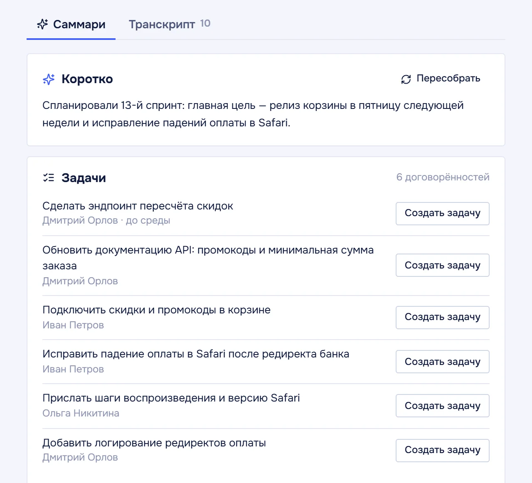Create task for Обновить документацию API
The height and width of the screenshot is (483, 532).
point(442,265)
